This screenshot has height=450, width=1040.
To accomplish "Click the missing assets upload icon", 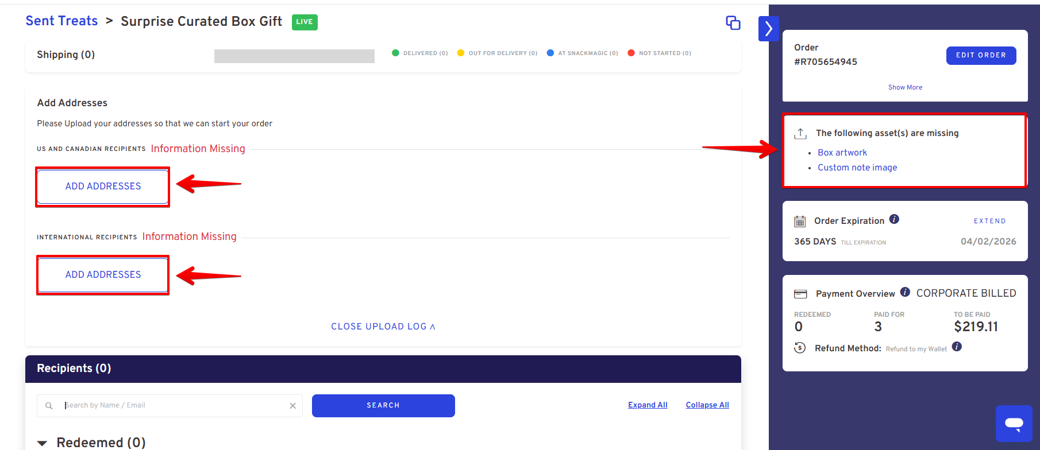I will (800, 134).
